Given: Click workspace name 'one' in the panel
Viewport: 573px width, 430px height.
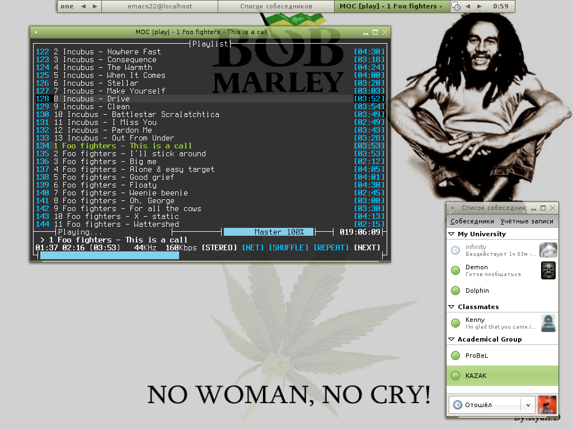Looking at the screenshot, I should [x=67, y=6].
